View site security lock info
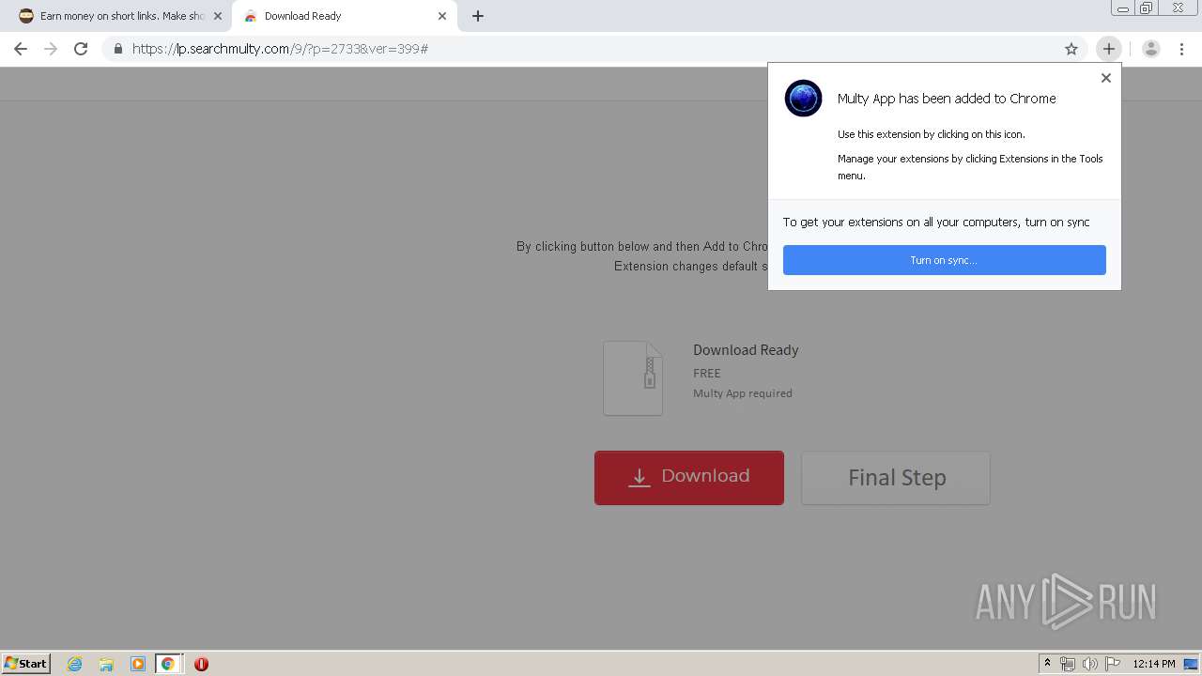 pyautogui.click(x=117, y=49)
